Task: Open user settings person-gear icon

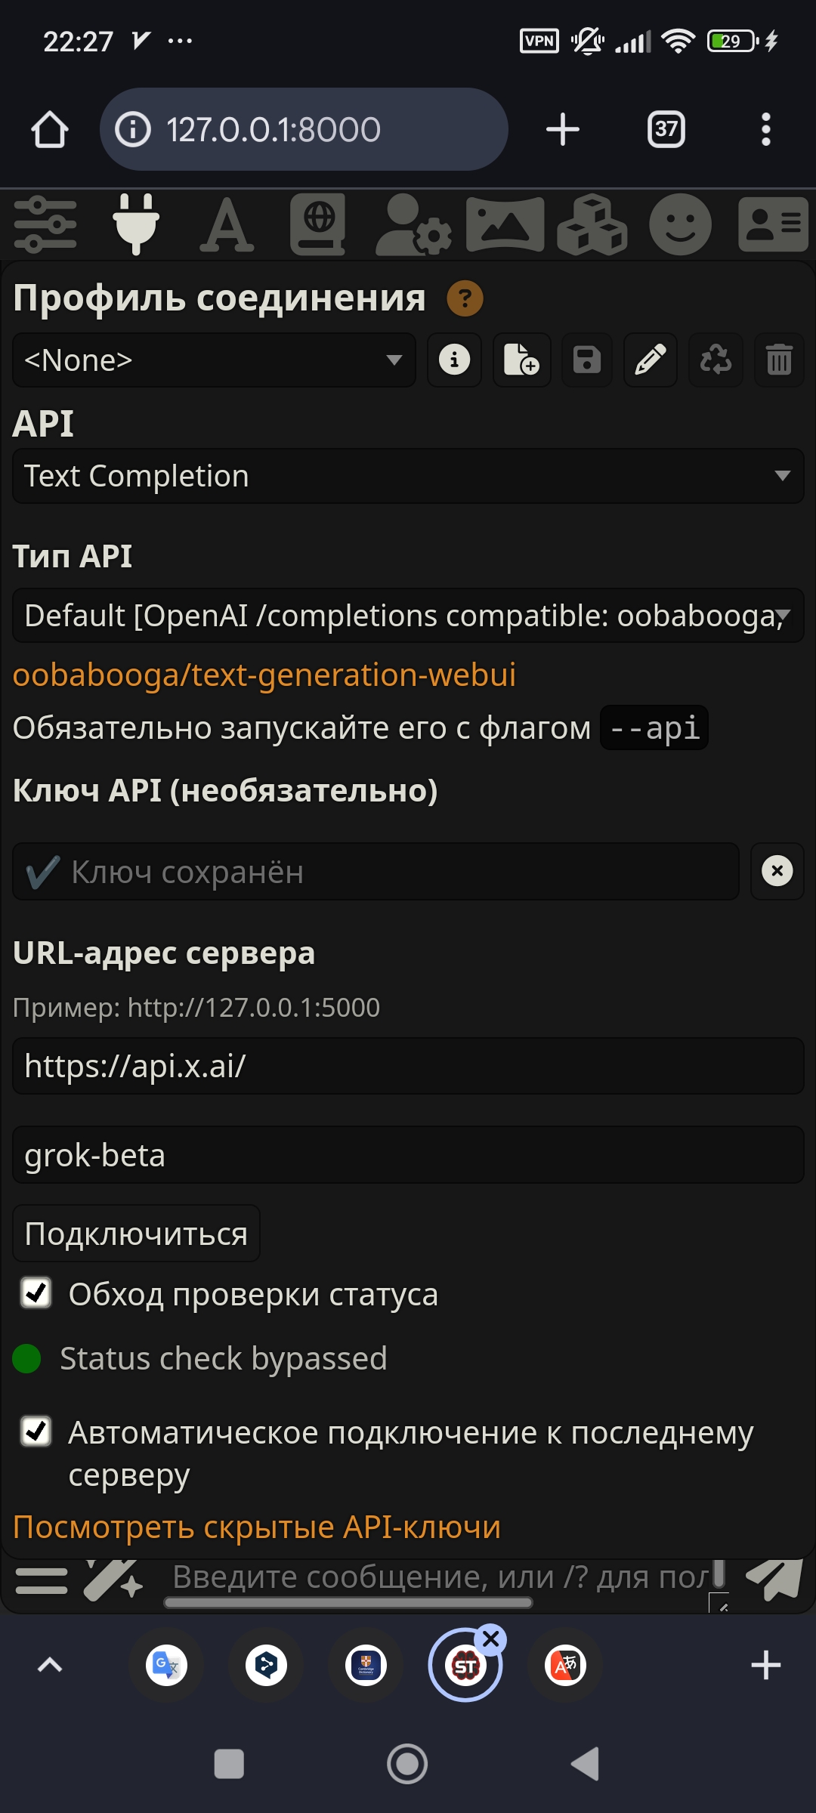Action: (x=413, y=224)
